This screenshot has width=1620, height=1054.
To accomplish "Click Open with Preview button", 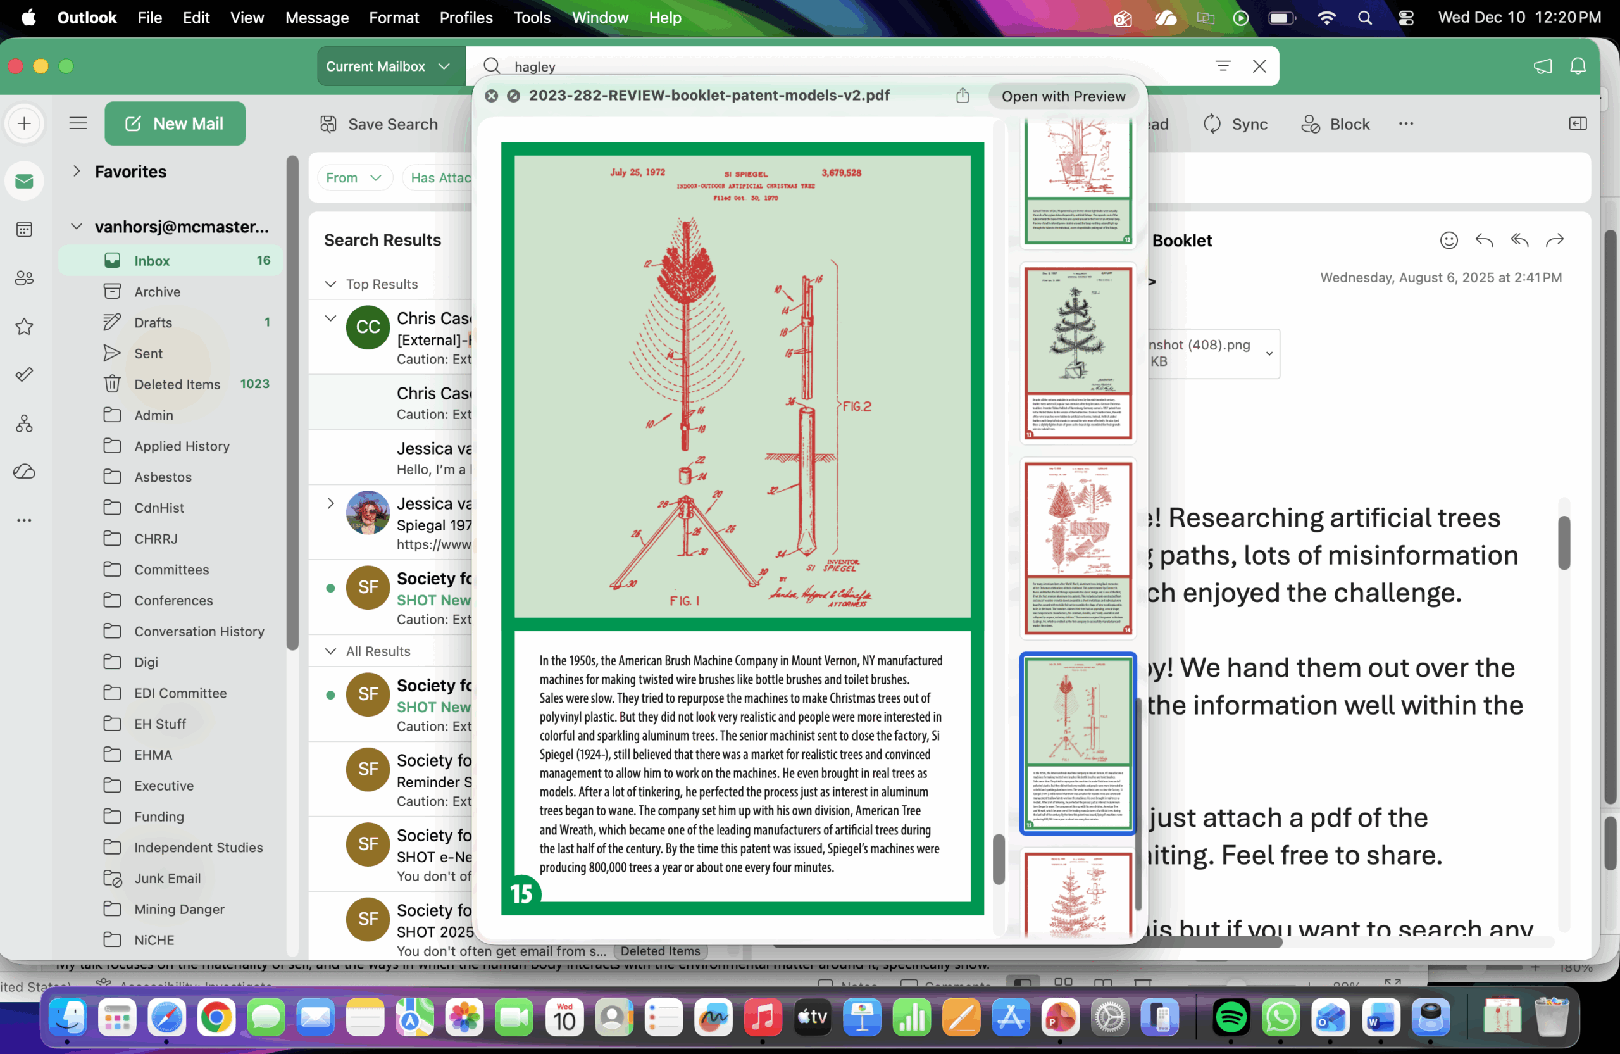I will point(1062,96).
